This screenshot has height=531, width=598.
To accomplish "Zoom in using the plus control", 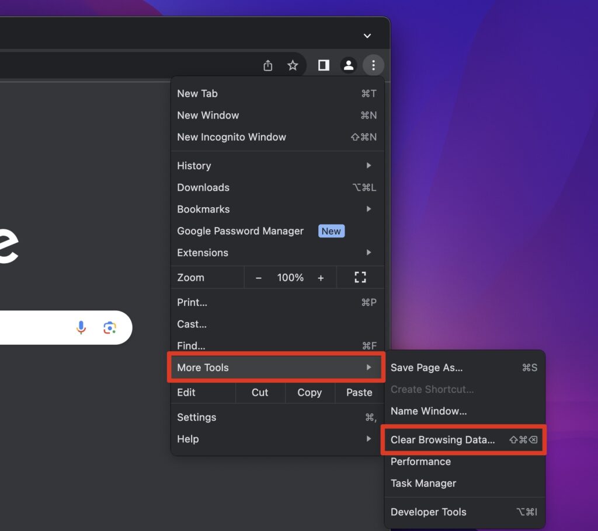I will tap(321, 277).
